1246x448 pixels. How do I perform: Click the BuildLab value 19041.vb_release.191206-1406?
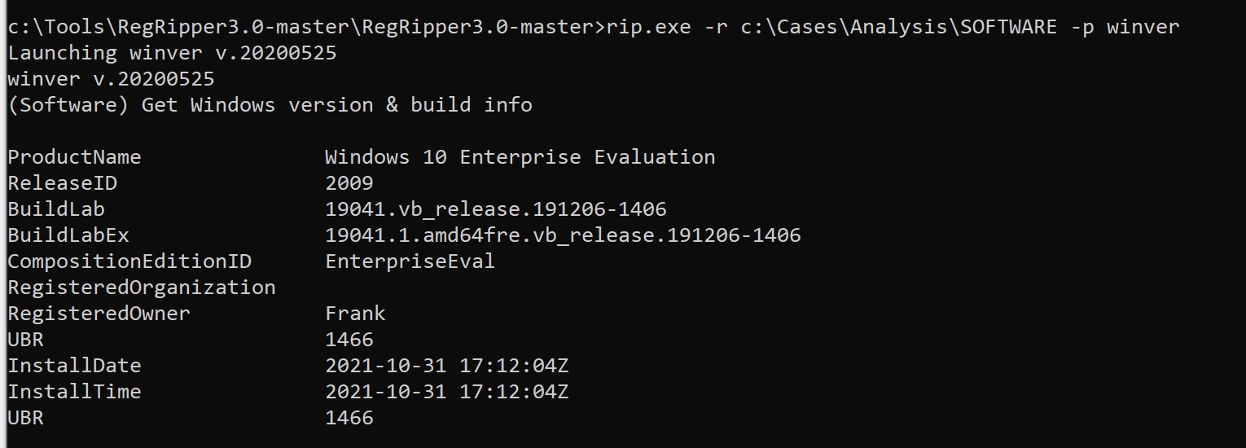pos(496,209)
